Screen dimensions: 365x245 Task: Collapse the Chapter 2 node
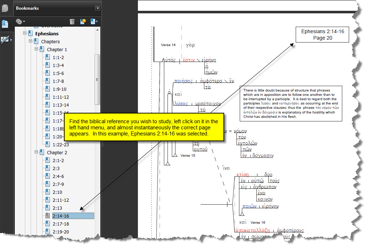(36, 152)
